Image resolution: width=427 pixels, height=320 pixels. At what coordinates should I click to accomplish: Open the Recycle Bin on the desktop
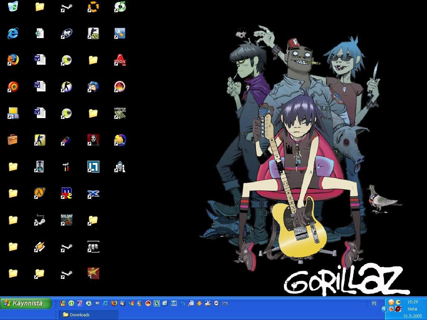[13, 7]
